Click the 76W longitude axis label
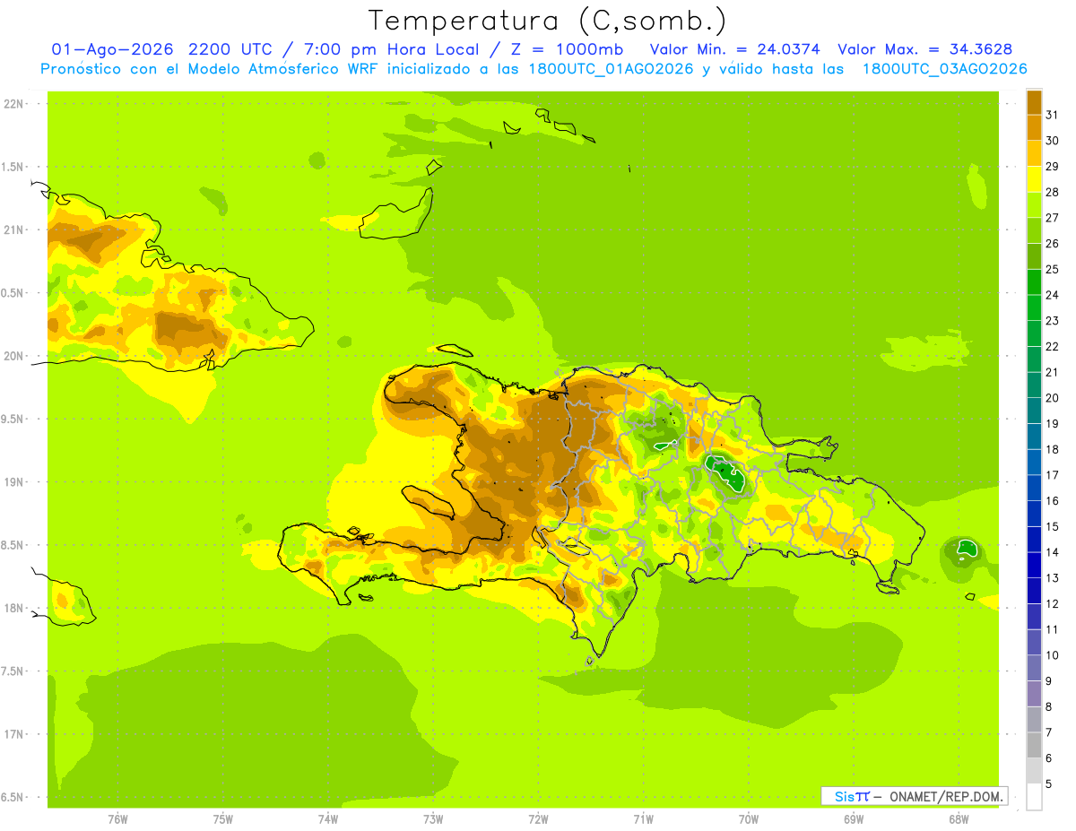1076x831 pixels. click(117, 818)
